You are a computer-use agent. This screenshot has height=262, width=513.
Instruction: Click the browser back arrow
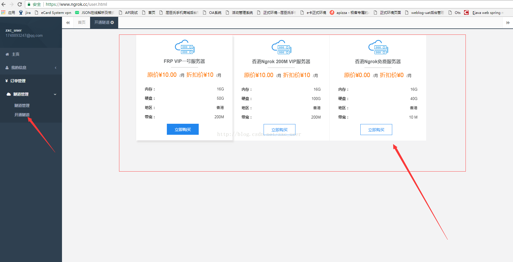pyautogui.click(x=3, y=4)
